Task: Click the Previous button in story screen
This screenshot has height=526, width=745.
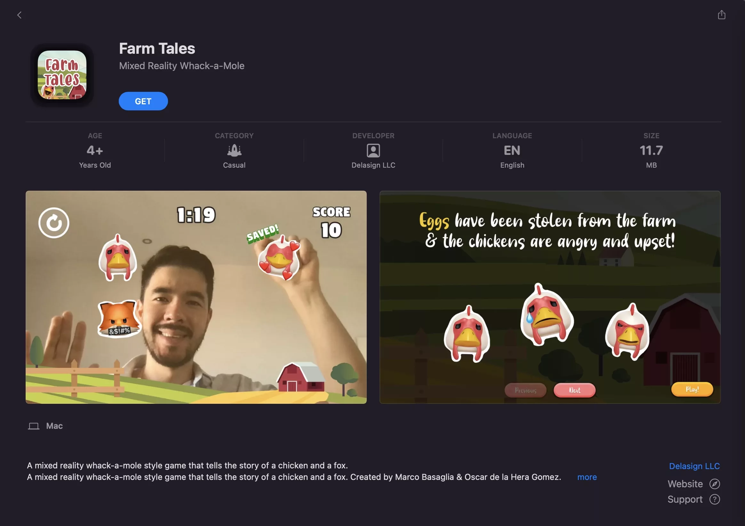Action: (525, 389)
